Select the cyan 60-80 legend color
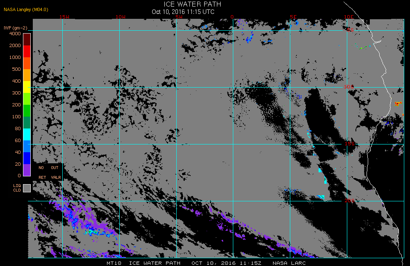The image size is (410, 266). pyautogui.click(x=27, y=135)
